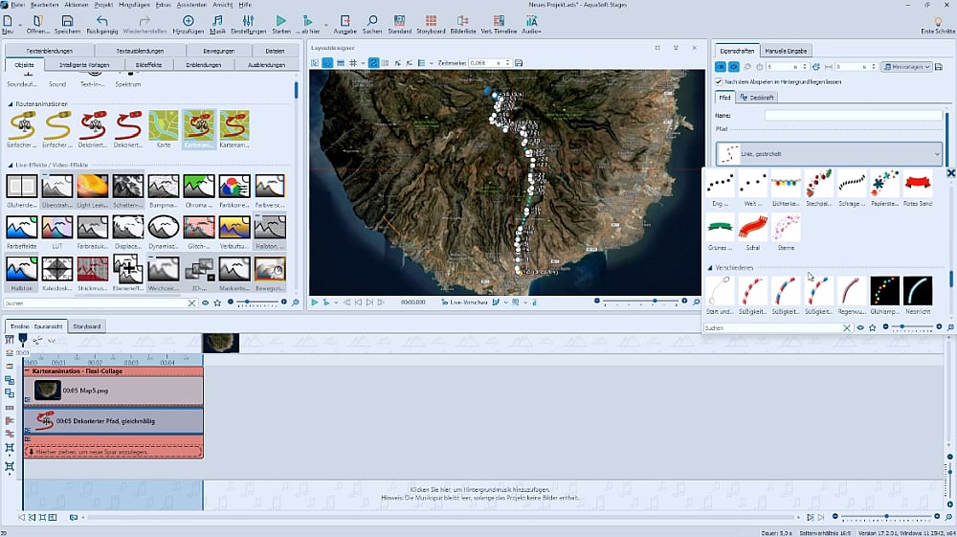
Task: Click the Hinzufügen button in toolbar
Action: [x=188, y=21]
